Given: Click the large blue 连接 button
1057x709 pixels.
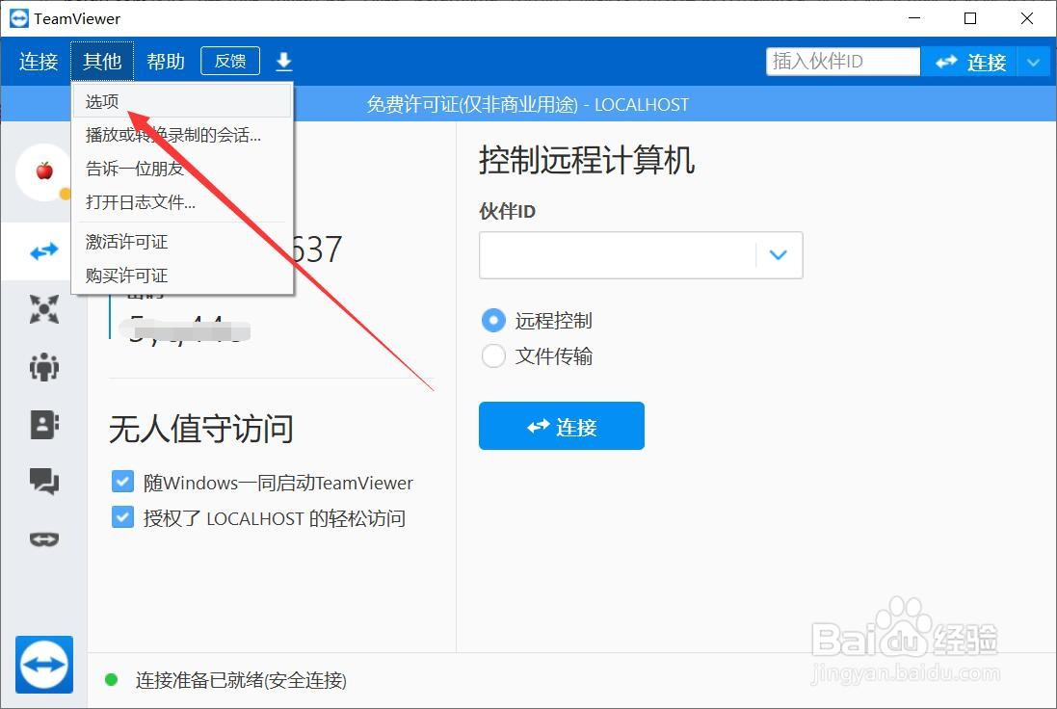Looking at the screenshot, I should point(562,426).
